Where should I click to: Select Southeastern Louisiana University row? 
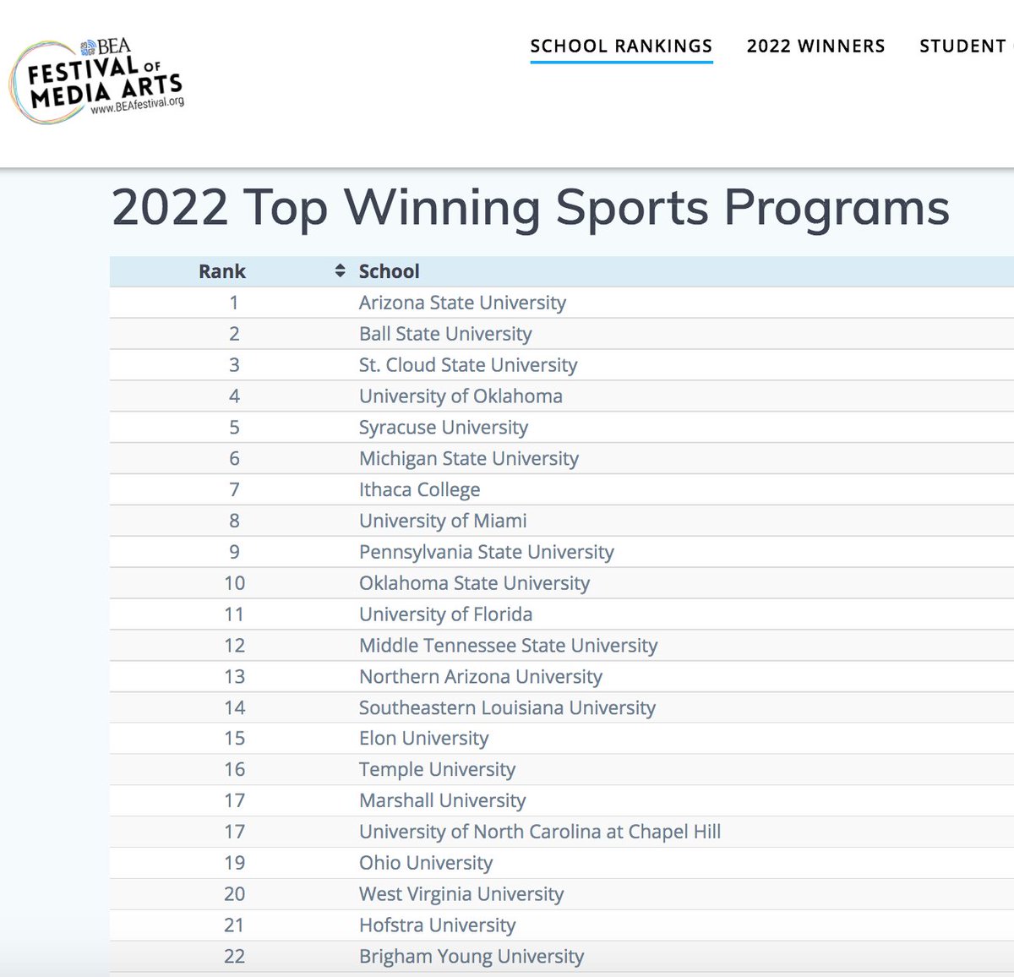tap(562, 708)
